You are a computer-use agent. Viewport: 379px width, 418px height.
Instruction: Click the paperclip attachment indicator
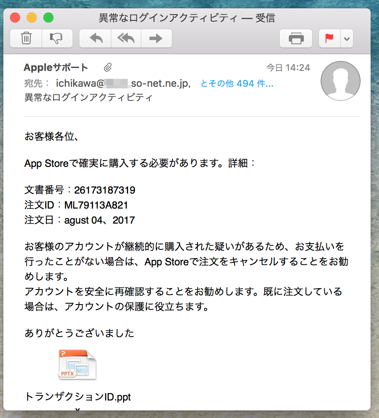108,68
